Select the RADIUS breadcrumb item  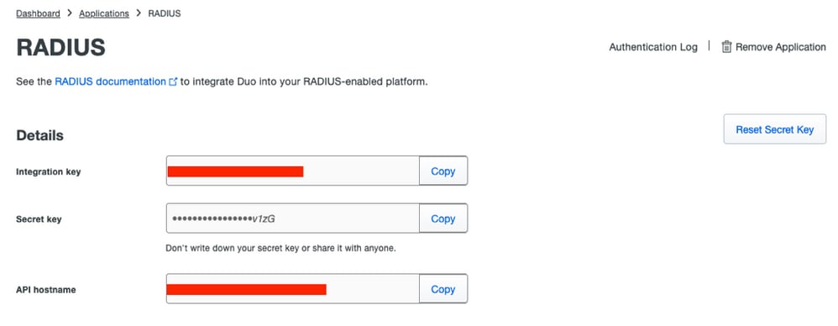[x=164, y=13]
